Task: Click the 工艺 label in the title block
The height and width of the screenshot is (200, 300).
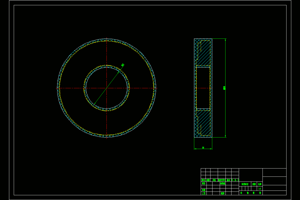Action: point(203,193)
